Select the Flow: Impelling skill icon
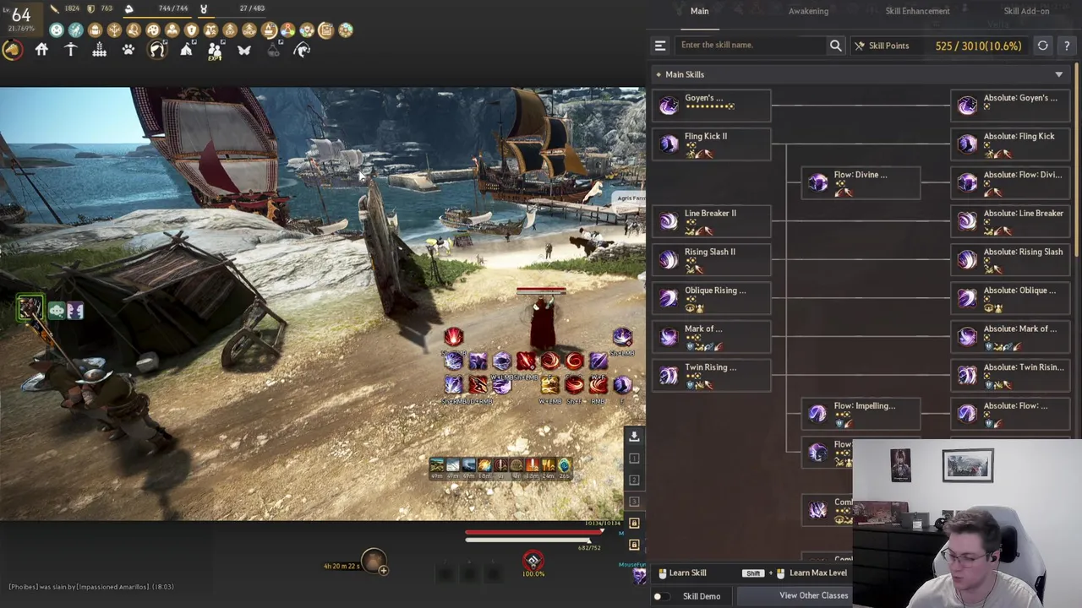 (817, 414)
